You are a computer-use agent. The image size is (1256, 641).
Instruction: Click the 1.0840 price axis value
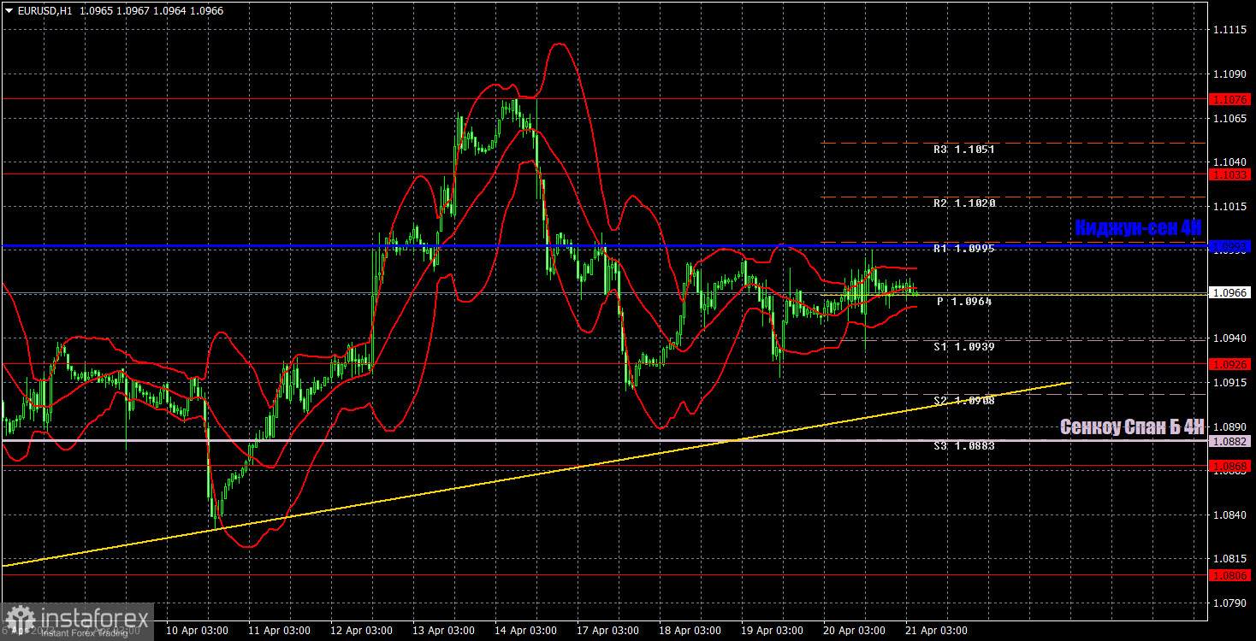(x=1230, y=515)
